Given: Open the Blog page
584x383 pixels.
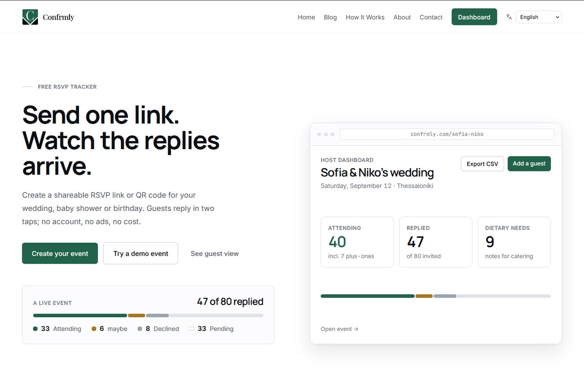Looking at the screenshot, I should [330, 17].
